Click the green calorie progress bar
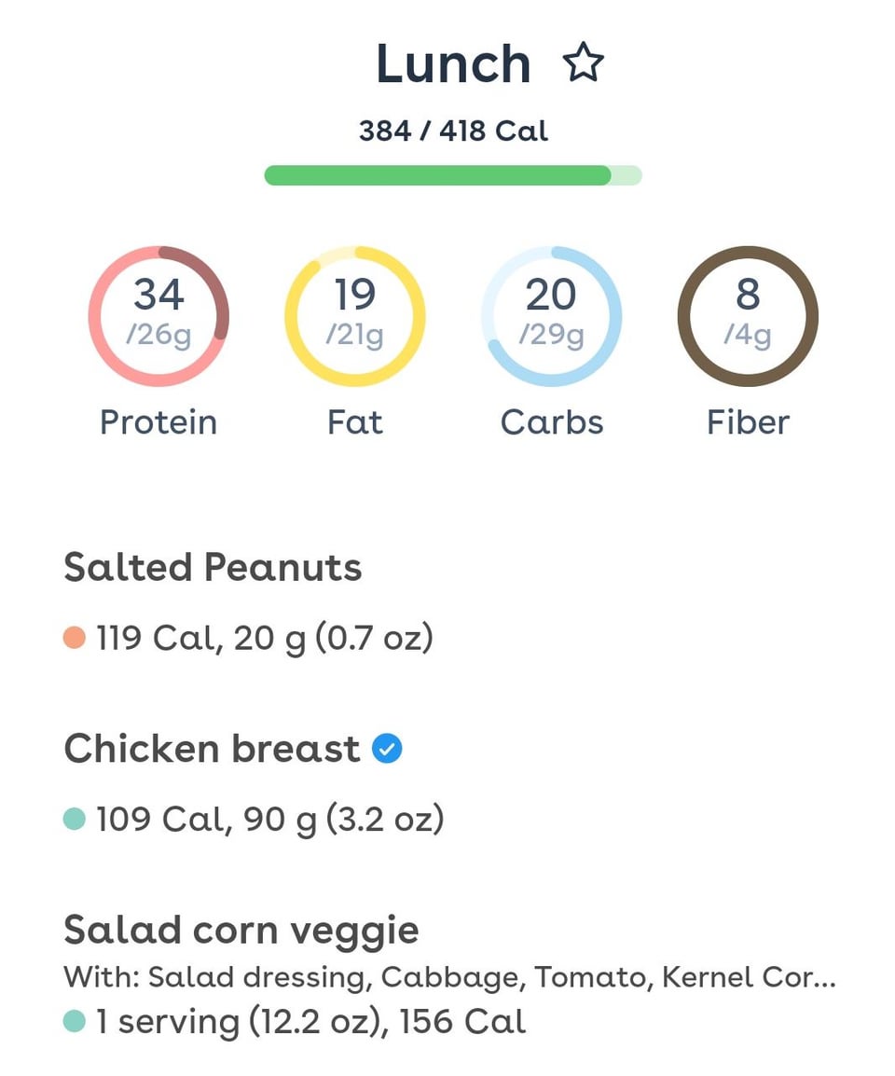The image size is (895, 1076). click(x=453, y=175)
